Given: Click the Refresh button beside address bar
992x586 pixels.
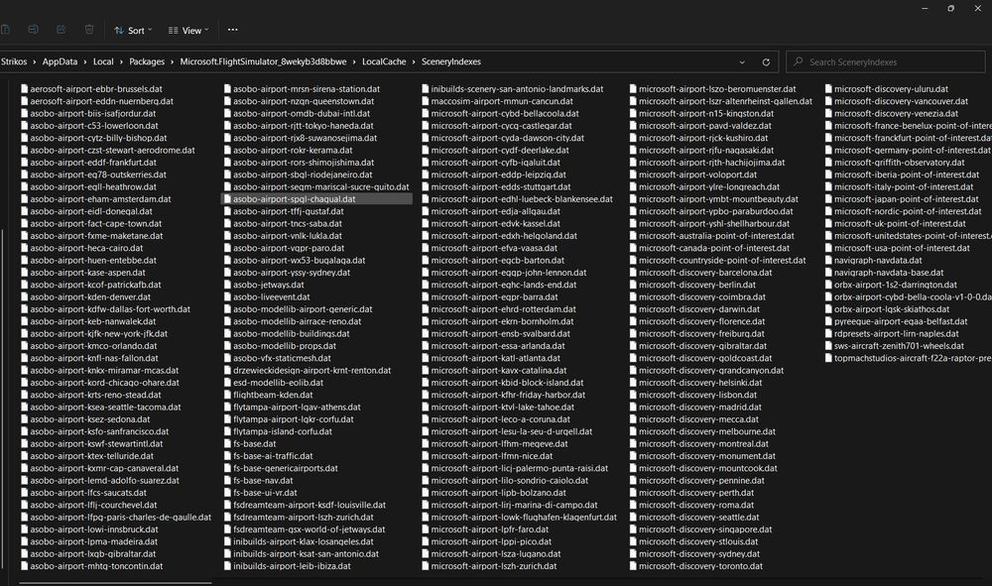Looking at the screenshot, I should point(766,61).
